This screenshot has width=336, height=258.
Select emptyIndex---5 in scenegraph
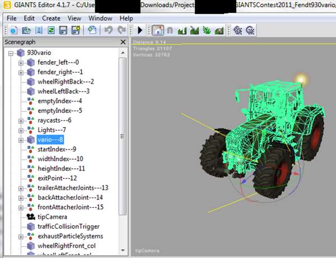pos(60,110)
